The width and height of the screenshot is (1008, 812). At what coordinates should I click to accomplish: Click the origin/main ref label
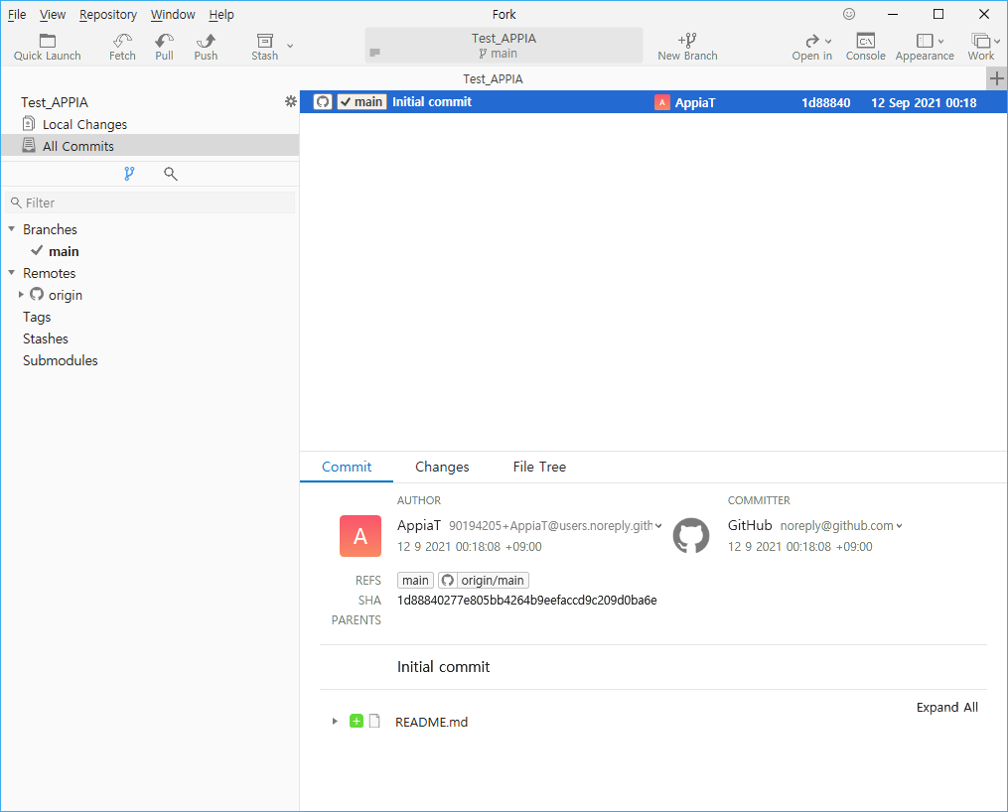pos(484,580)
